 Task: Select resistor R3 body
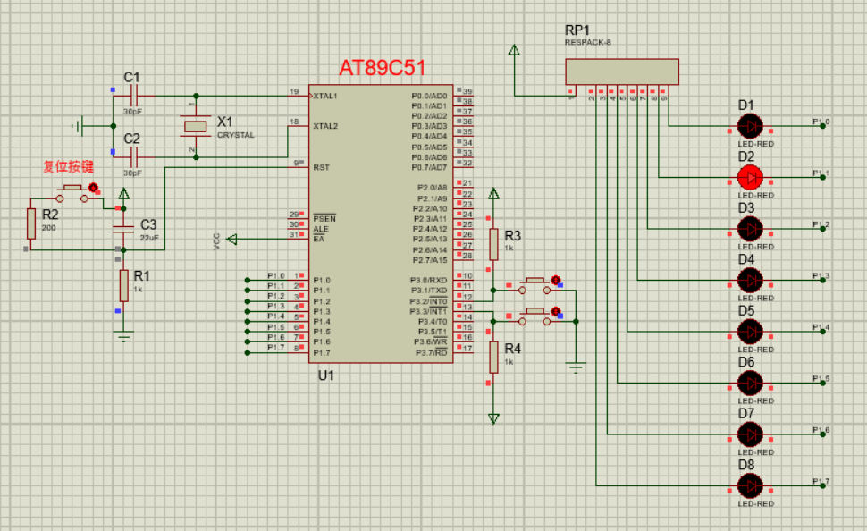[493, 244]
